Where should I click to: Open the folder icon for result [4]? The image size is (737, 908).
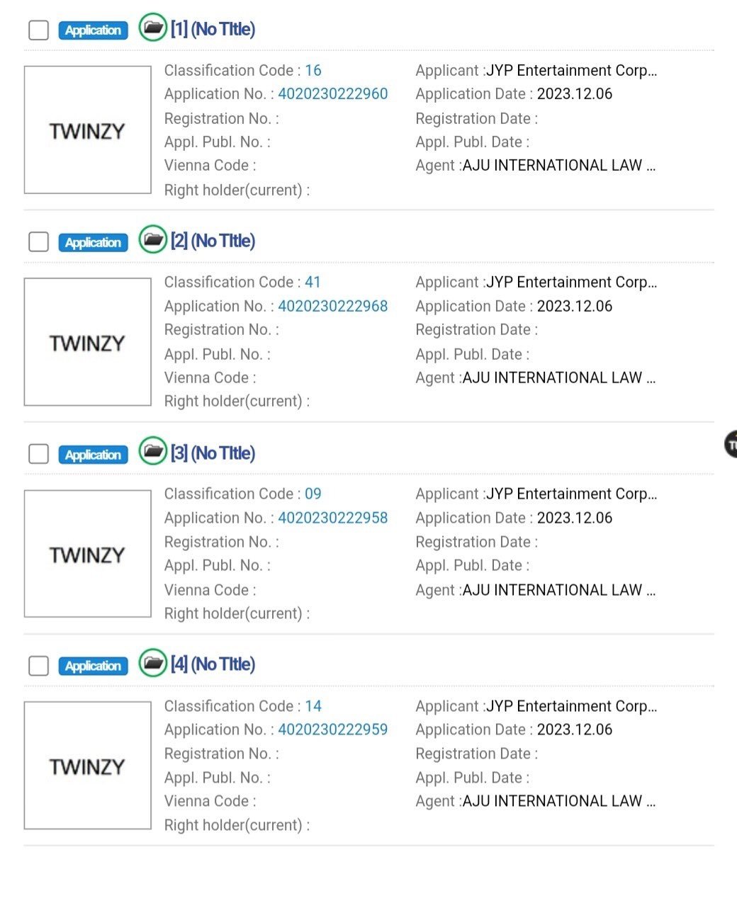click(152, 664)
